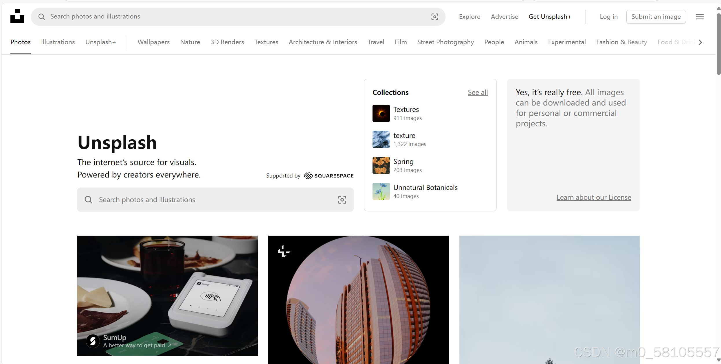Click the Unsplash logo home icon
721x364 pixels.
(17, 16)
